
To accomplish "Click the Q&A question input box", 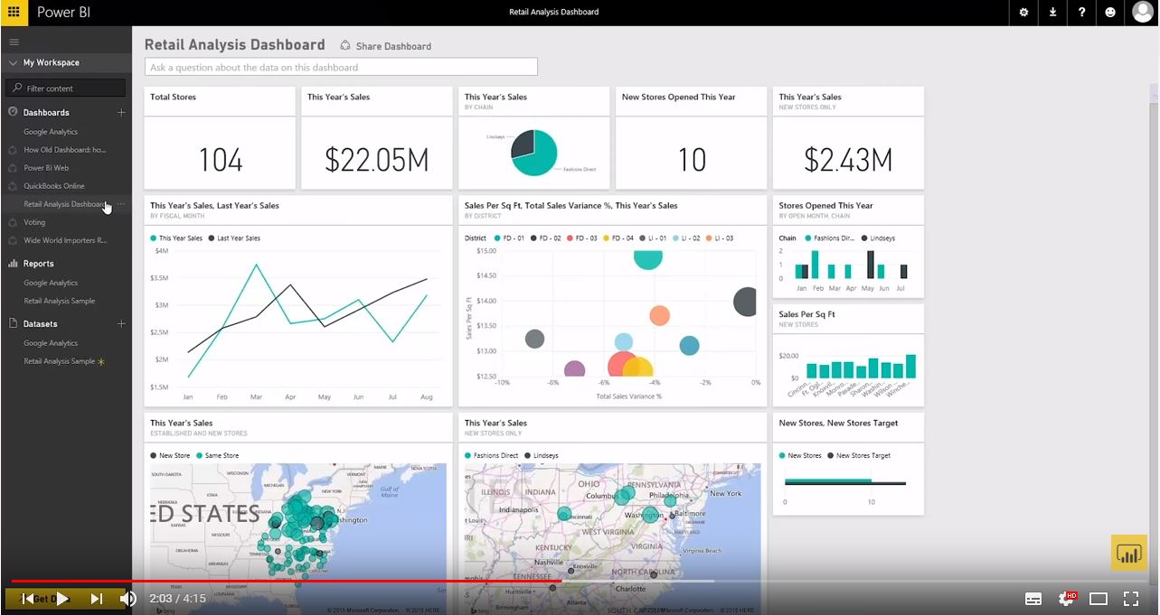I will pos(341,67).
